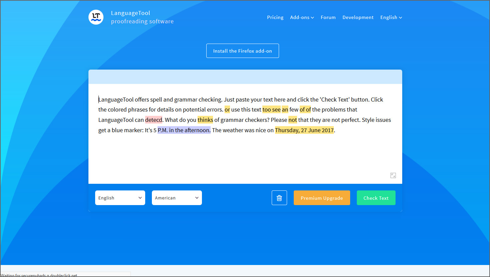Click the Premium Upgrade button
Viewport: 490px width, 277px height.
(x=322, y=198)
